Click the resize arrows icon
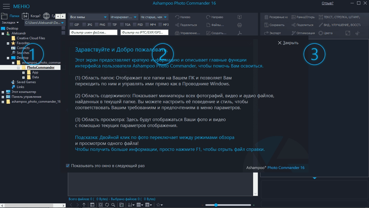This screenshot has width=369, height=208. point(348,33)
